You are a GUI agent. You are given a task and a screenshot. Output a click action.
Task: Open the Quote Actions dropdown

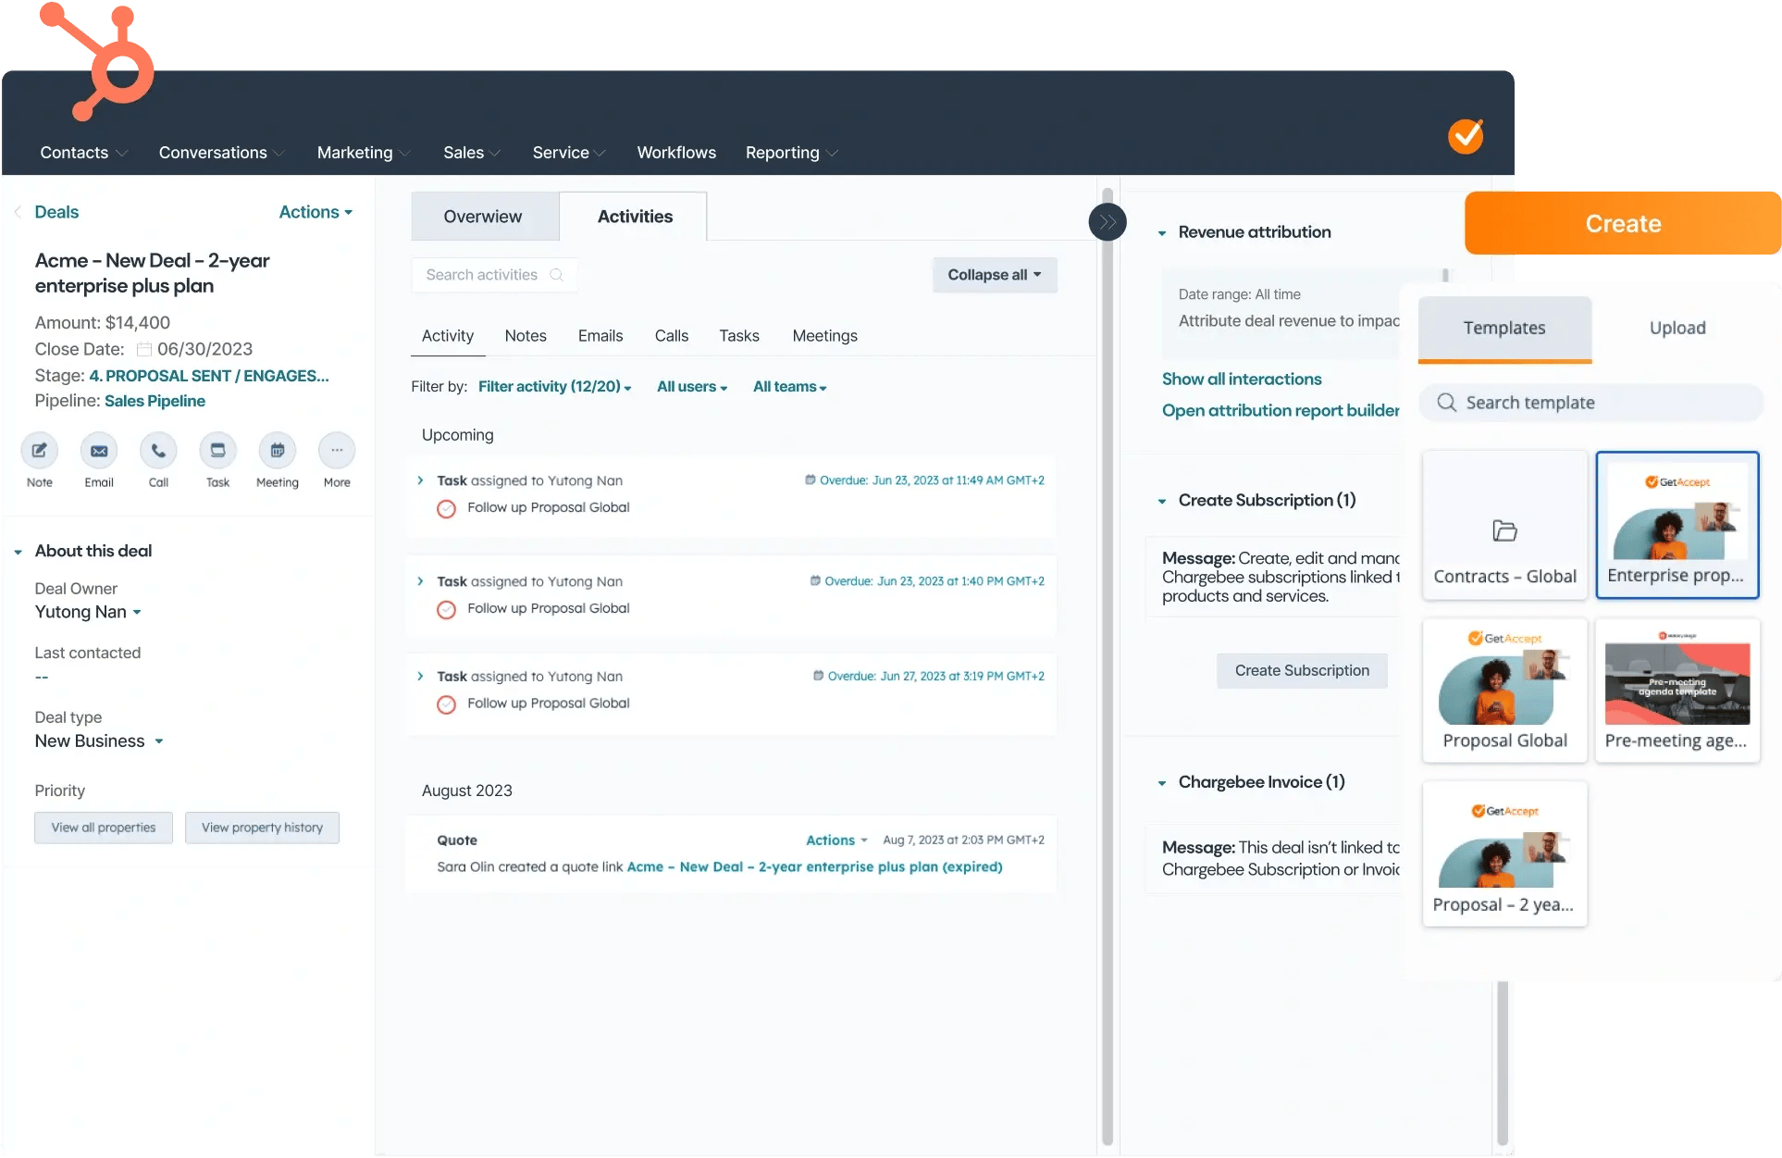pos(836,840)
